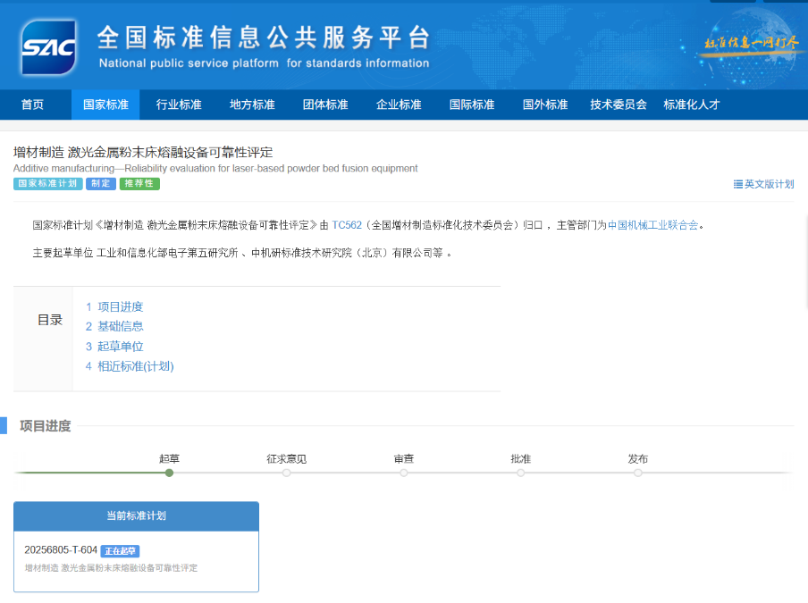The image size is (808, 603).
Task: Select the 国家标准 navigation tab
Action: tap(105, 105)
